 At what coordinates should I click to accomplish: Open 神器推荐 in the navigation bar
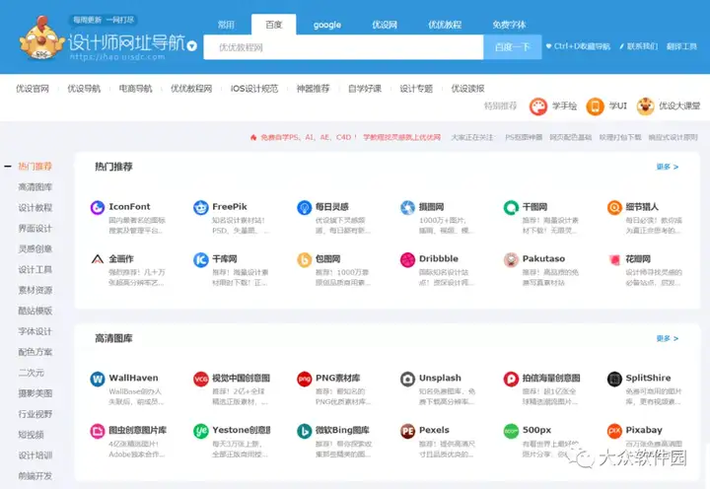click(313, 89)
